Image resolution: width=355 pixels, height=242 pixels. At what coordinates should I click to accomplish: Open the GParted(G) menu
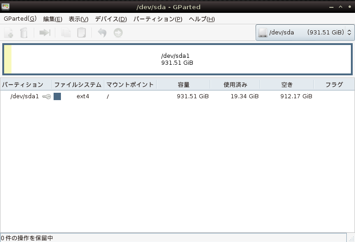(x=20, y=19)
